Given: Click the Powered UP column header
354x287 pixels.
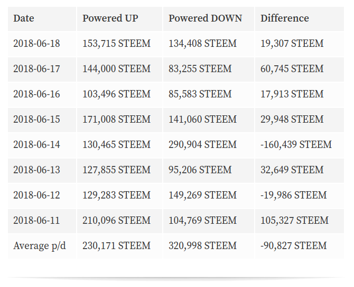Looking at the screenshot, I should 119,18.
